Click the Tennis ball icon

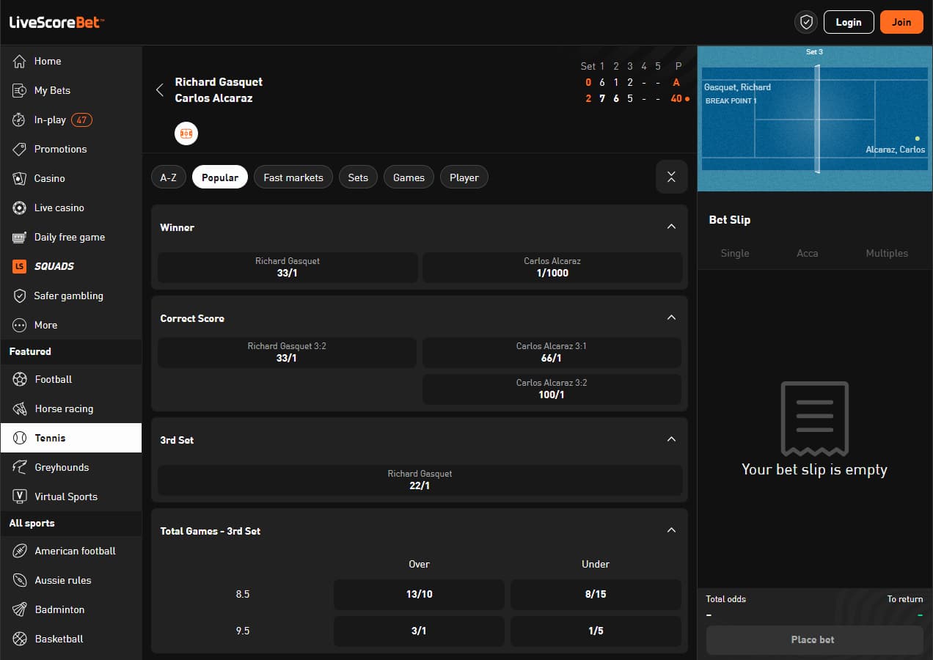click(20, 438)
